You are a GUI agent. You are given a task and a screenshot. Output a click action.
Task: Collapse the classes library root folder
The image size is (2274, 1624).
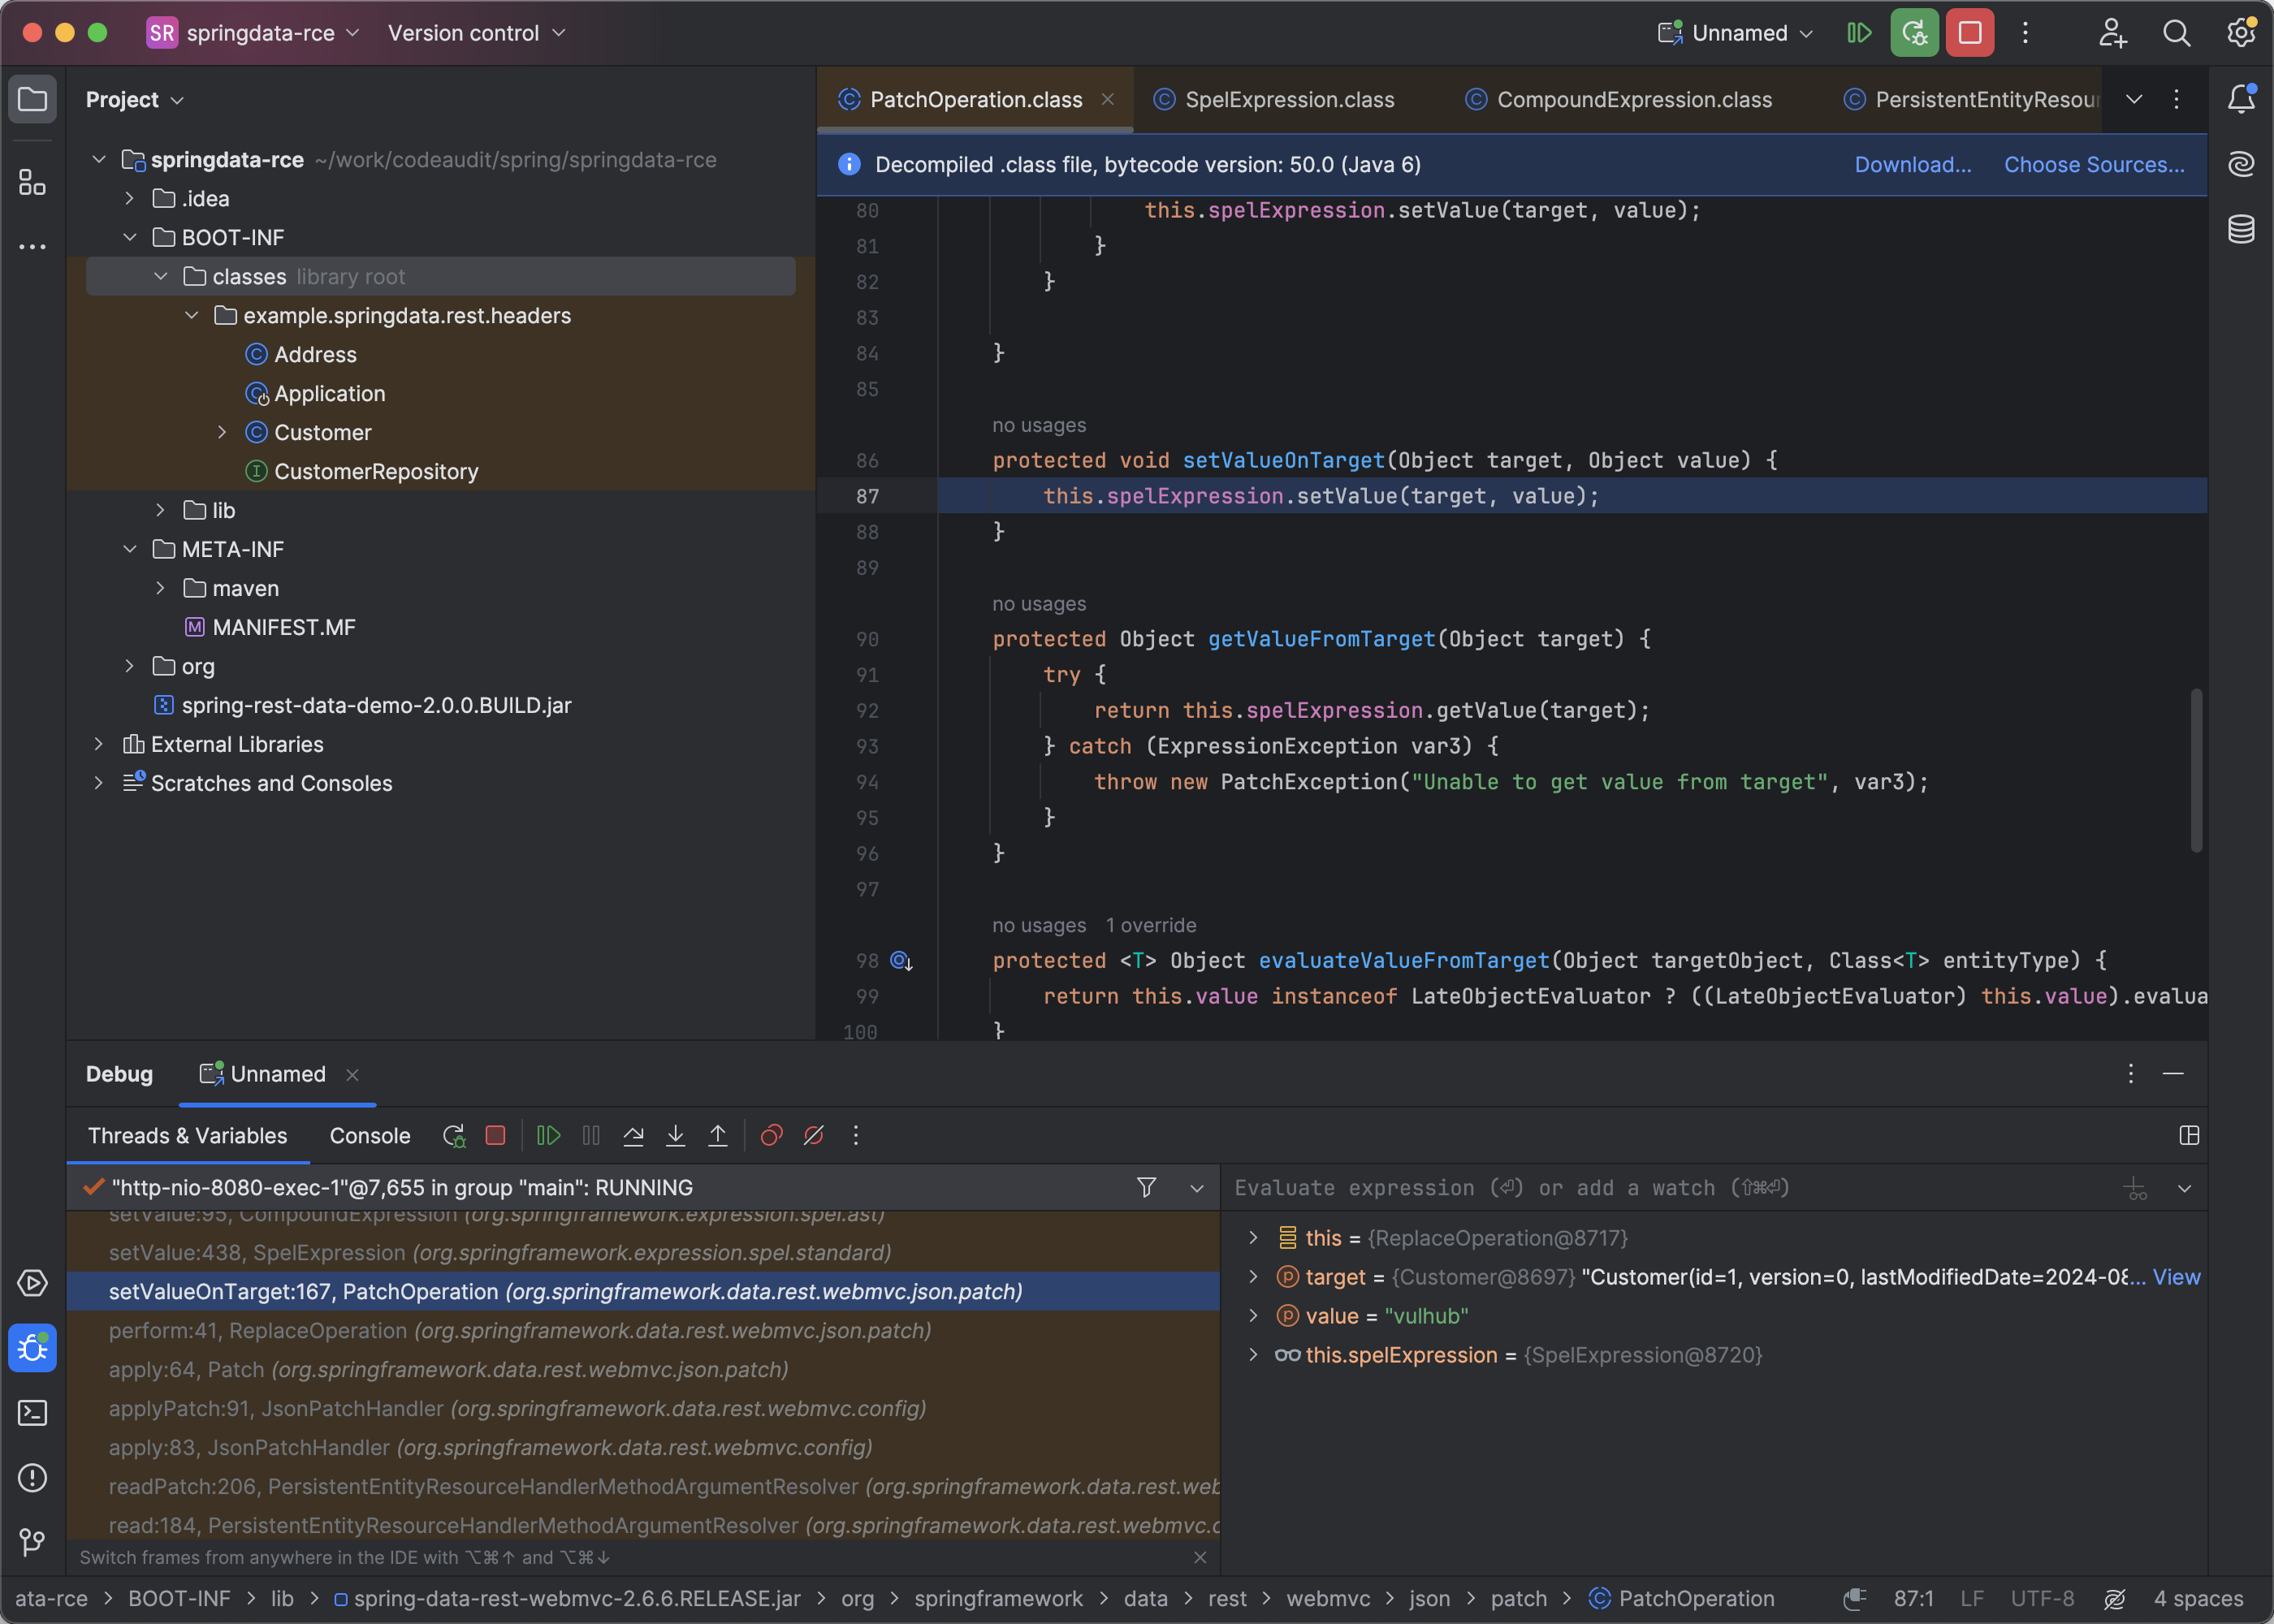[x=160, y=276]
